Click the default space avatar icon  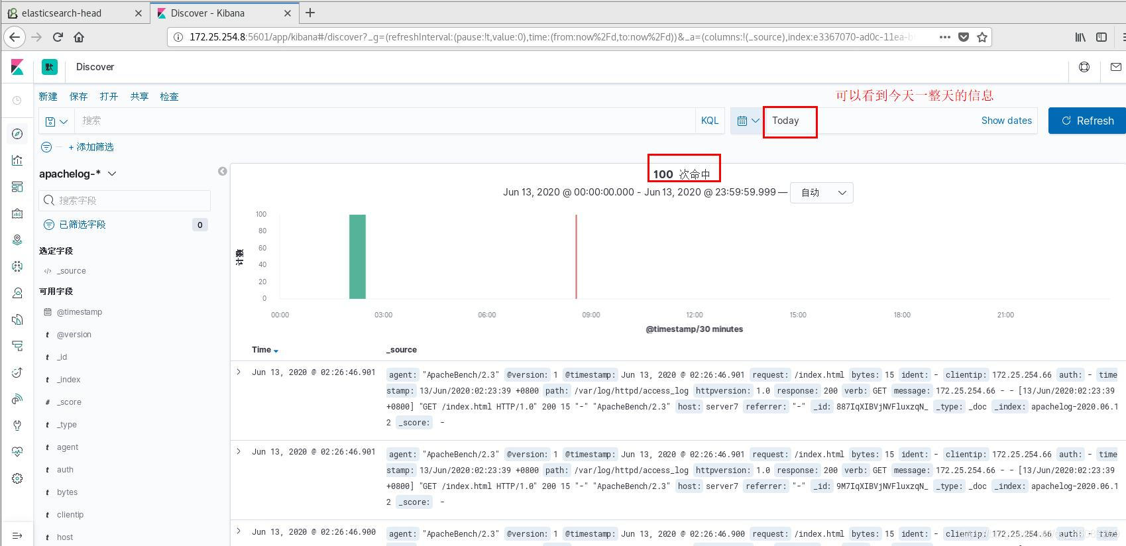49,67
